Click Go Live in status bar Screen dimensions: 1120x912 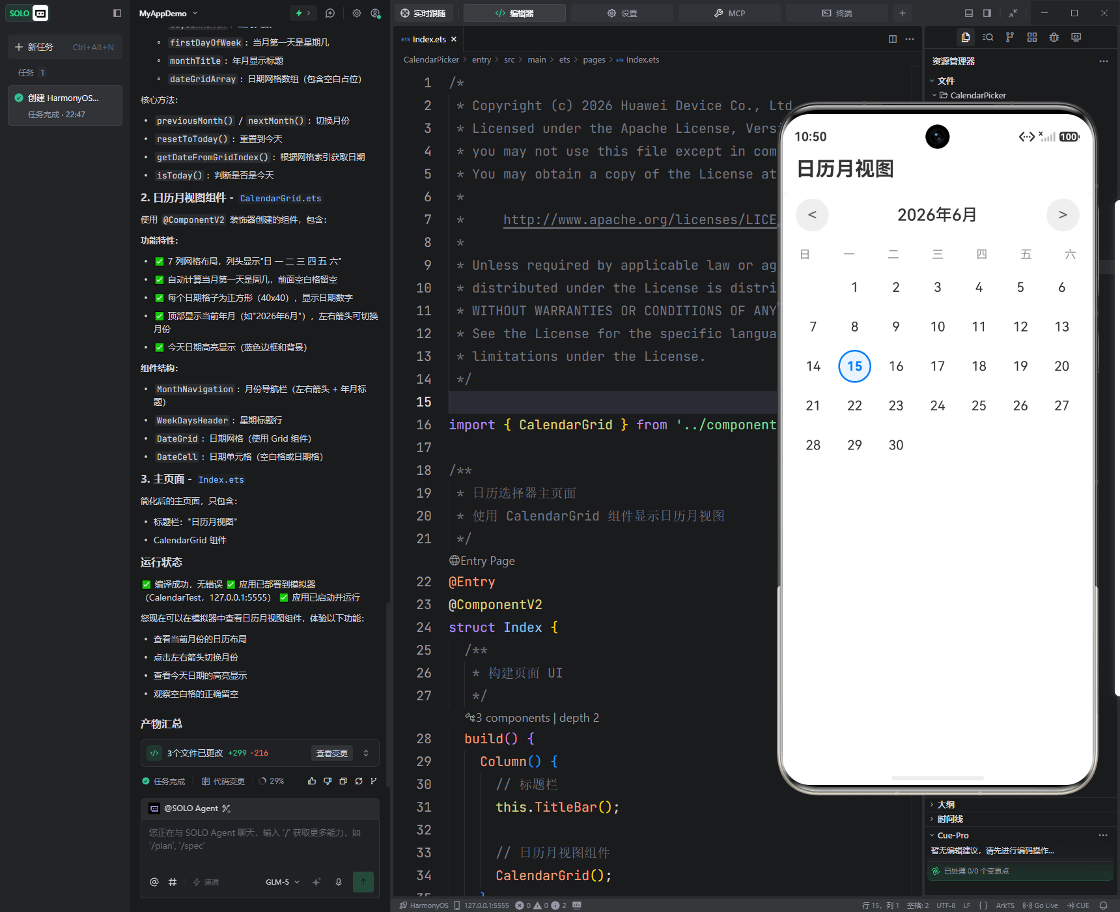1040,905
